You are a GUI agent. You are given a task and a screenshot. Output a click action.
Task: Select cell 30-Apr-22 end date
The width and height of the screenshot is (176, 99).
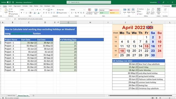click(x=45, y=43)
